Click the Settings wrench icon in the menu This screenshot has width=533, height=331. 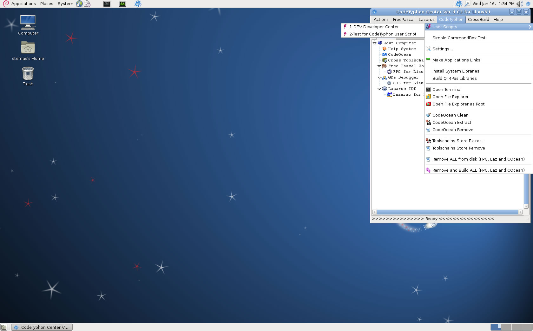pos(428,49)
